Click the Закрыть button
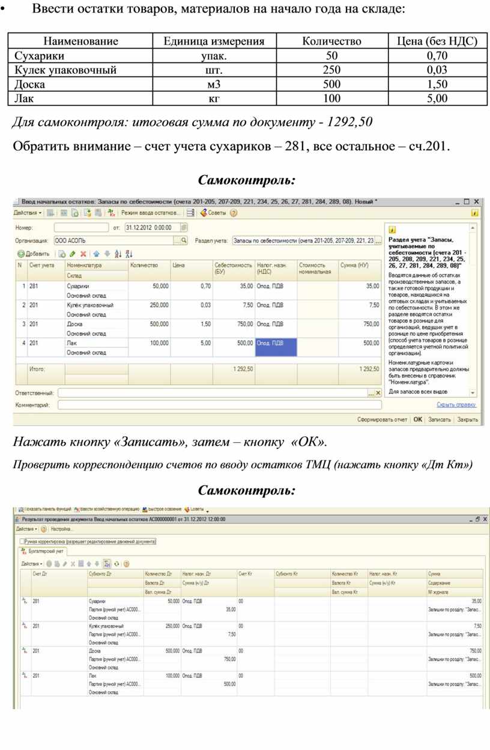Image resolution: width=490 pixels, height=750 pixels. point(468,419)
